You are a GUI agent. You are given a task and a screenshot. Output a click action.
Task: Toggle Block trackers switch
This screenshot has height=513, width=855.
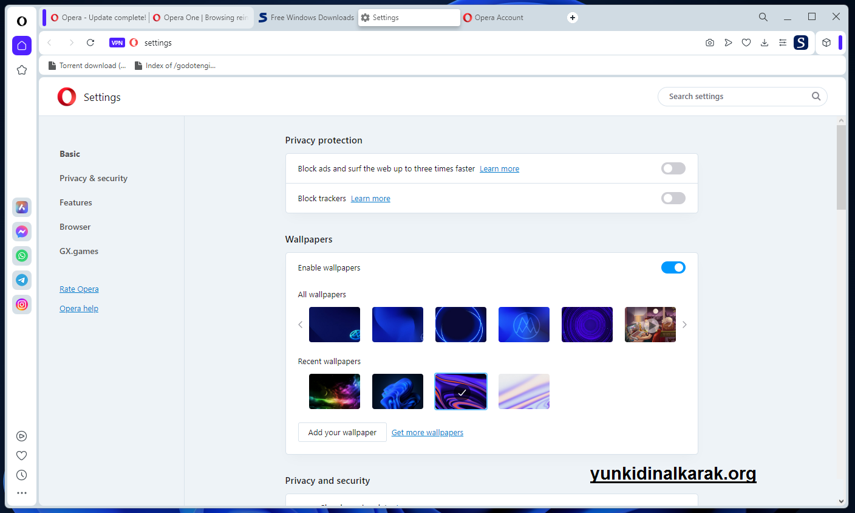[x=673, y=198]
